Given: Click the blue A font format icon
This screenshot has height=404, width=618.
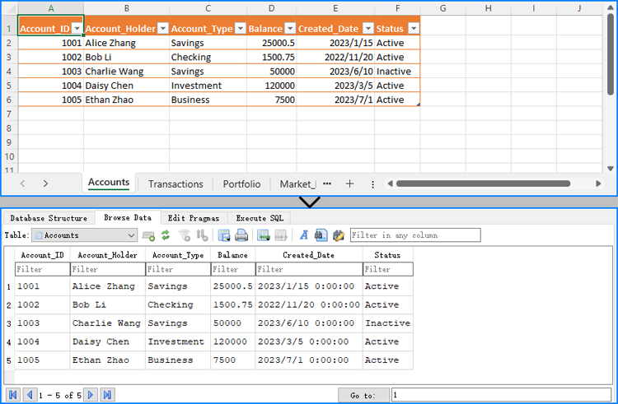Looking at the screenshot, I should point(303,235).
